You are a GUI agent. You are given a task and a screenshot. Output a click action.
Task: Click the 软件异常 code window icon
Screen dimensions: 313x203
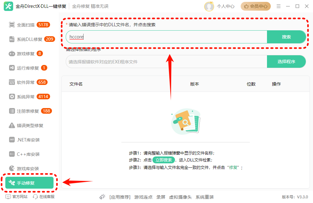pyautogui.click(x=12, y=82)
